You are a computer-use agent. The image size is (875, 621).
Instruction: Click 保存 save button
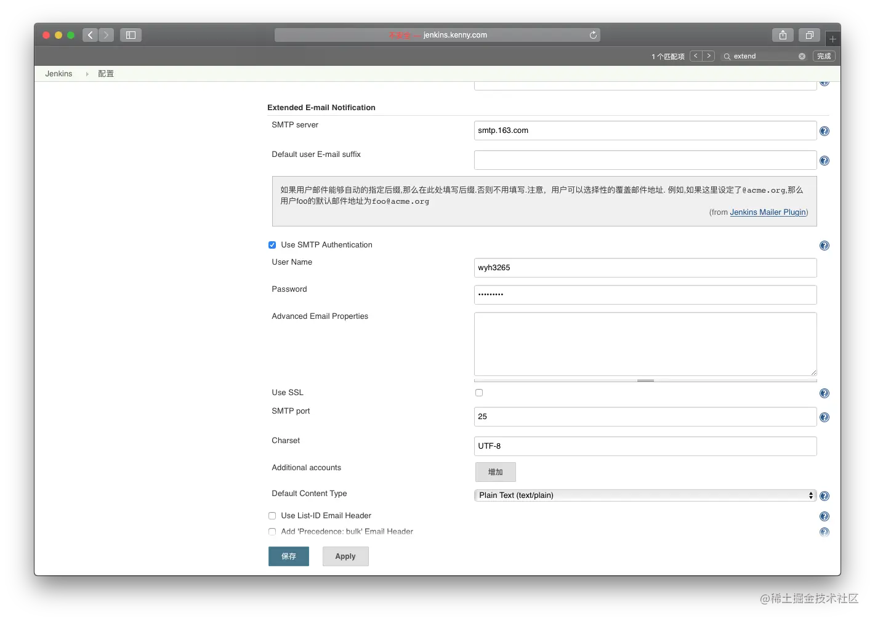289,556
